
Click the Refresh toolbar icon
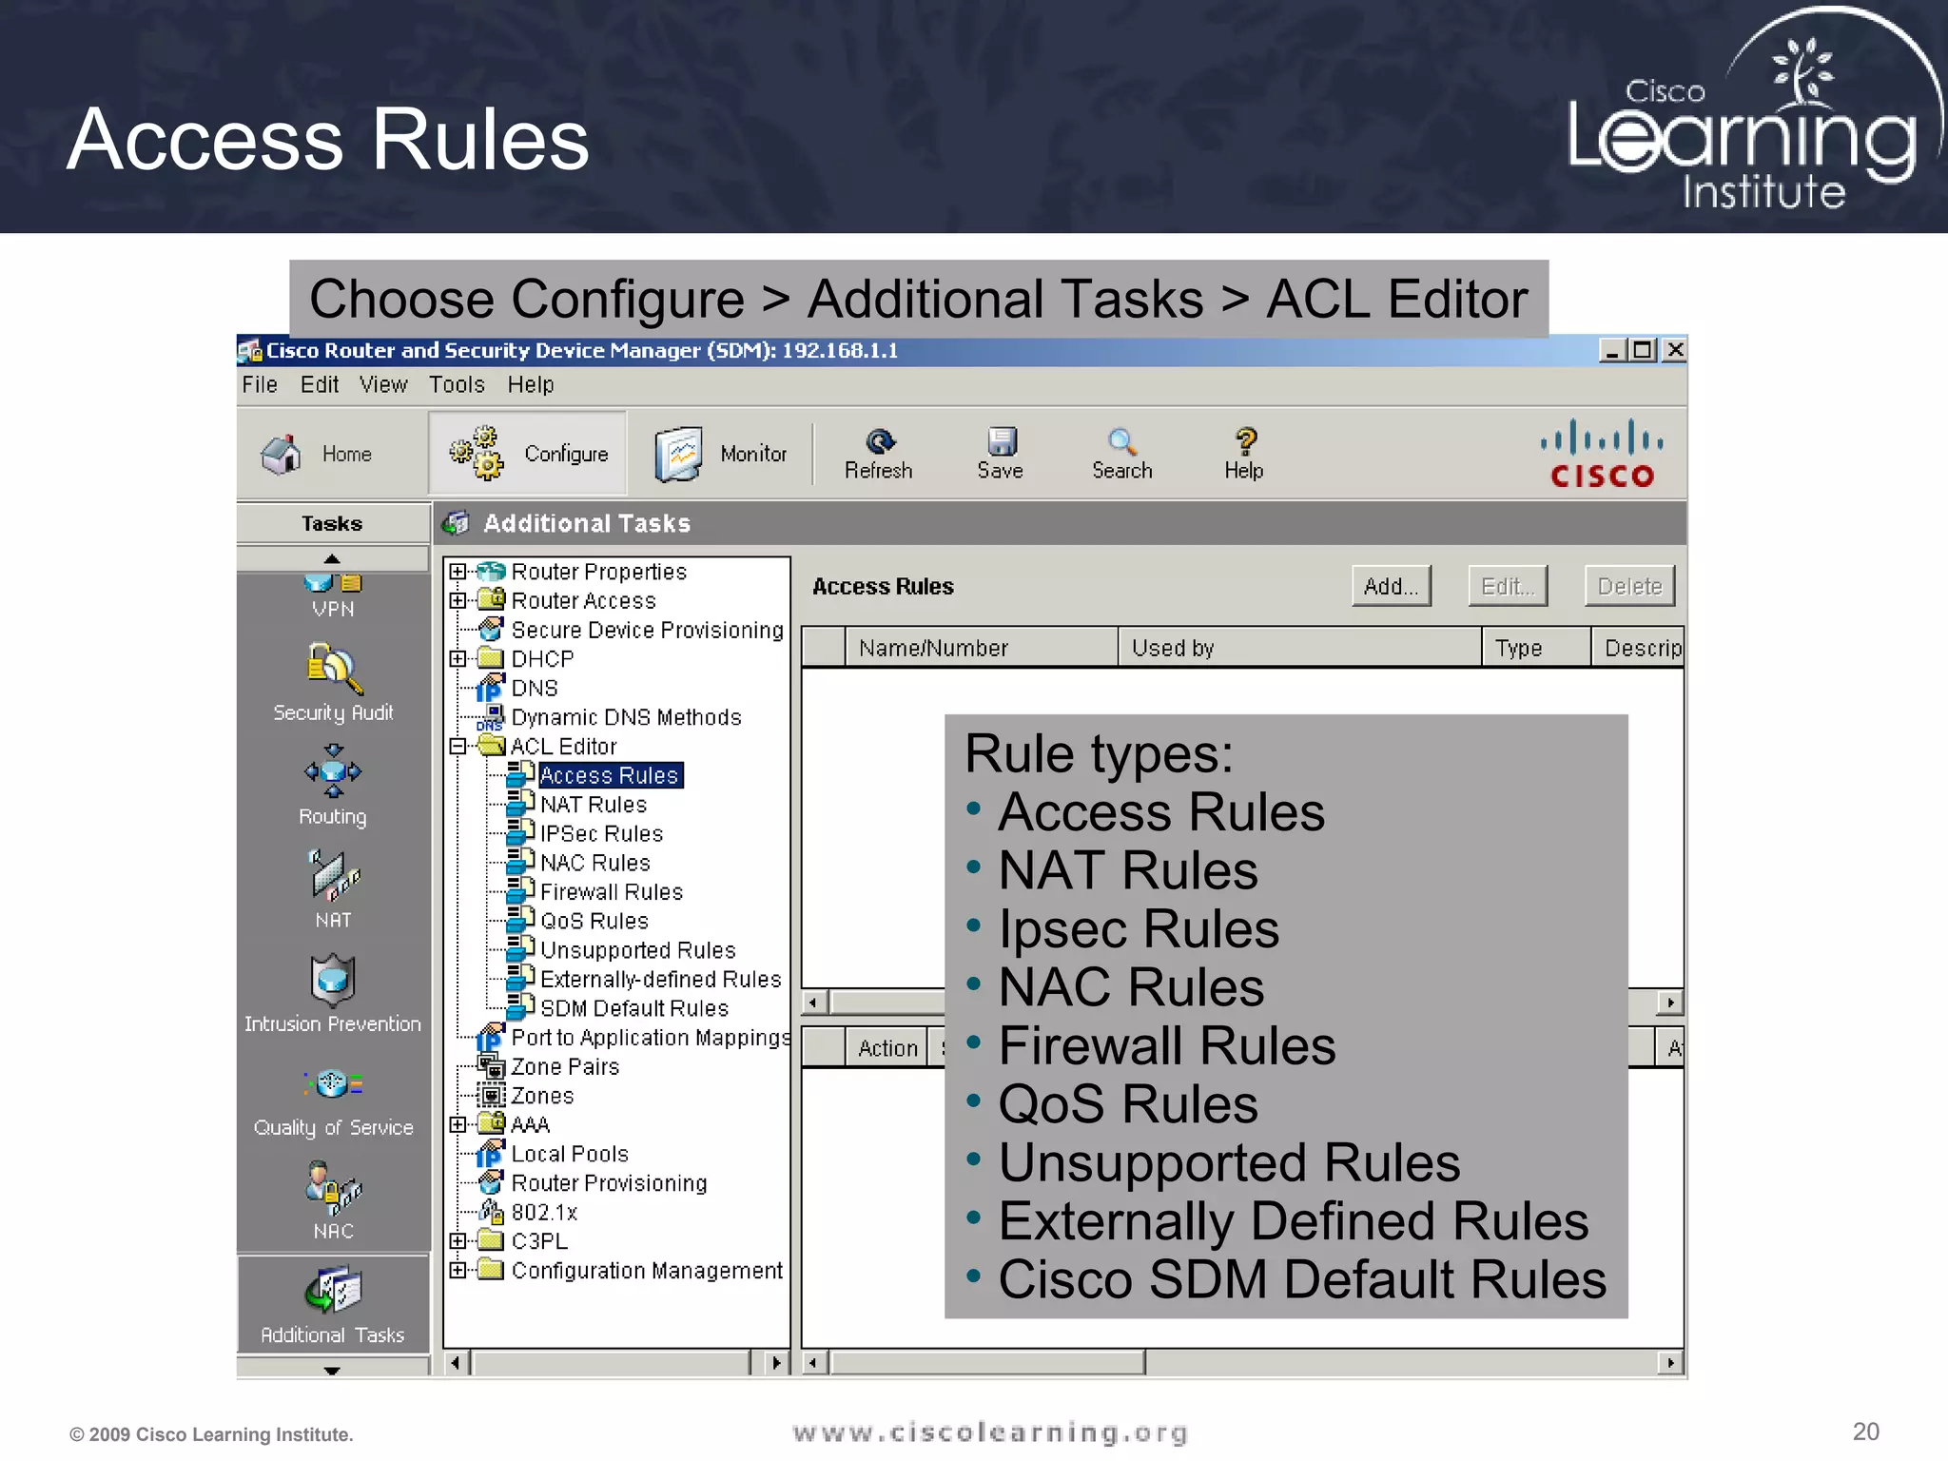coord(880,441)
